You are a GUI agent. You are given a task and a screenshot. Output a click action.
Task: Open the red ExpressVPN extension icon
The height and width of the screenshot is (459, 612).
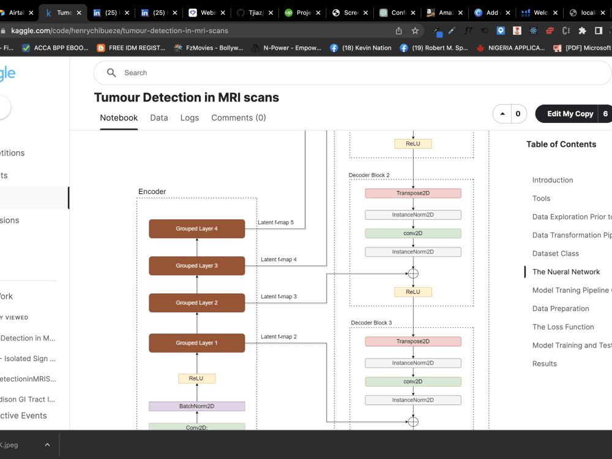[x=550, y=31]
